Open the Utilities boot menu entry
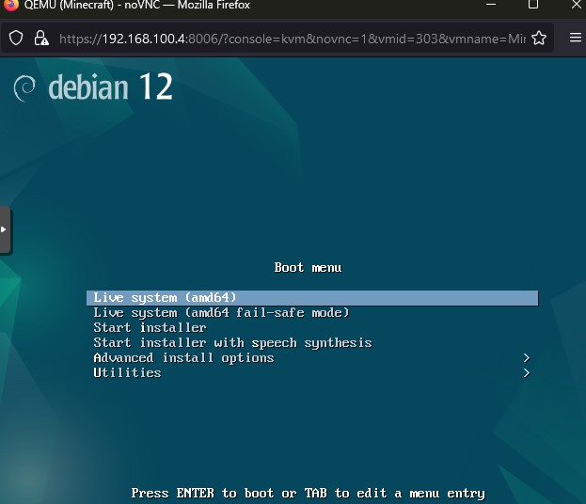This screenshot has height=504, width=586. click(312, 373)
